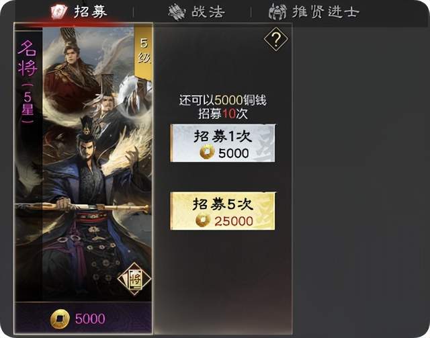Click the 还可以5000铜钱 招募10次 notice text
The height and width of the screenshot is (338, 430).
pos(222,107)
